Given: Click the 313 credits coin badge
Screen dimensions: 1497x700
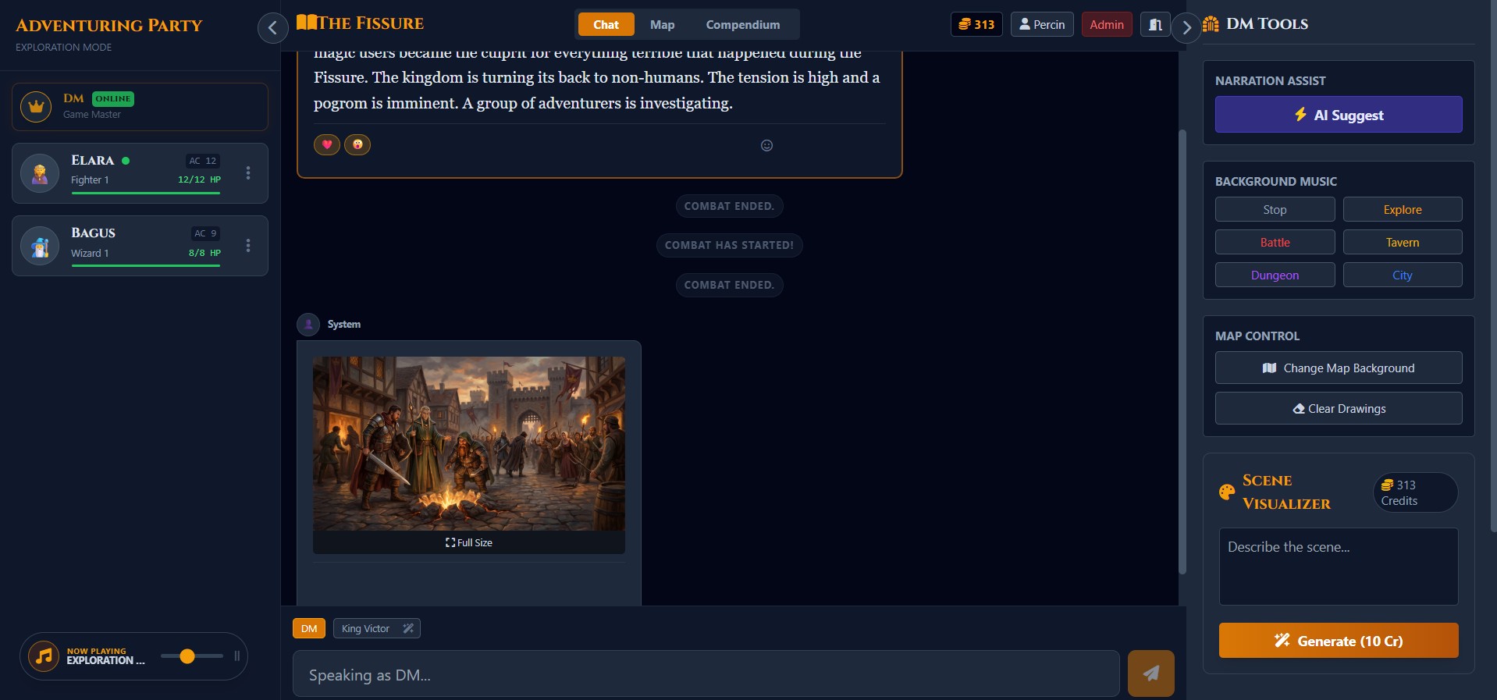Looking at the screenshot, I should pos(976,24).
